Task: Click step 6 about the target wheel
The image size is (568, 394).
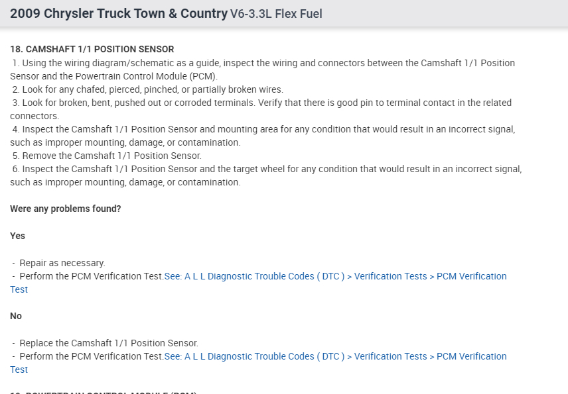Action: 266,169
